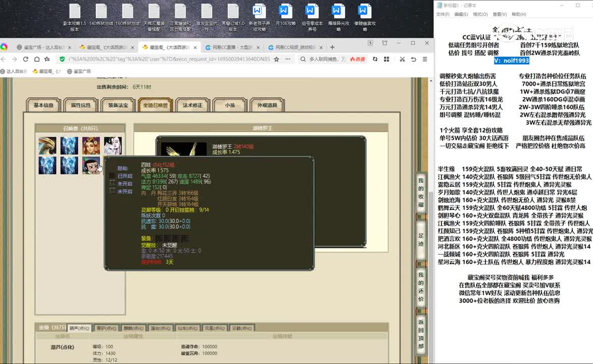The width and height of the screenshot is (593, 364).
Task: Open the browser hamburger main menu
Action: pyautogui.click(x=425, y=59)
